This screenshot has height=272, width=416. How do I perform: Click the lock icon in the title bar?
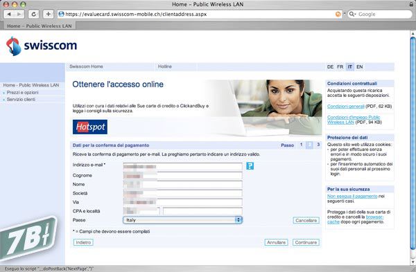tap(411, 4)
